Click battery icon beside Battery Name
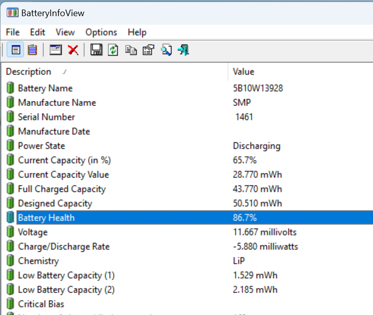 pyautogui.click(x=10, y=88)
